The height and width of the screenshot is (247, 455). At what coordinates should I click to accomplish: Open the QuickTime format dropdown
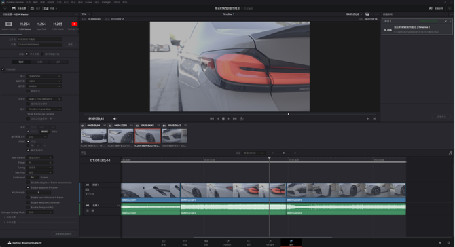click(44, 76)
